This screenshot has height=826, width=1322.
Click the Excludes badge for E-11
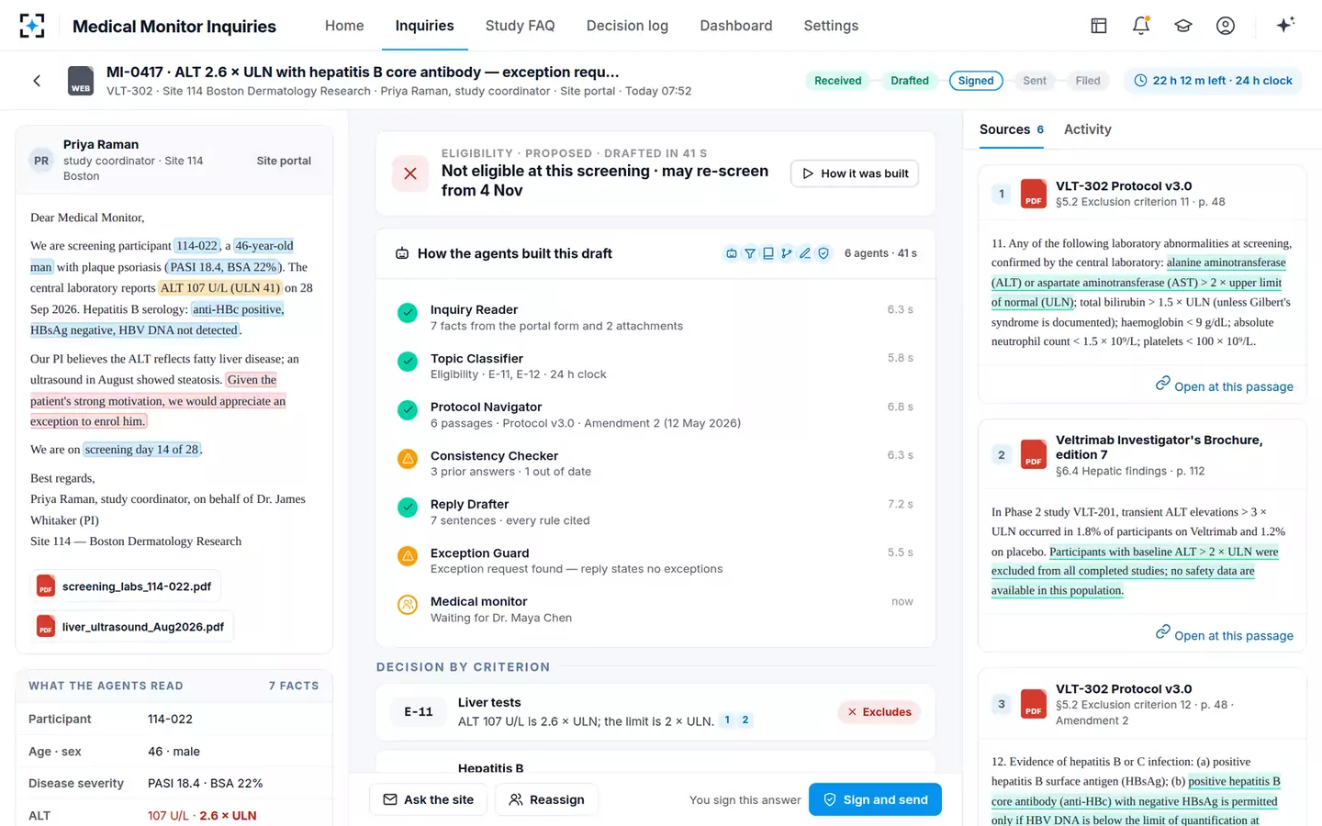879,712
